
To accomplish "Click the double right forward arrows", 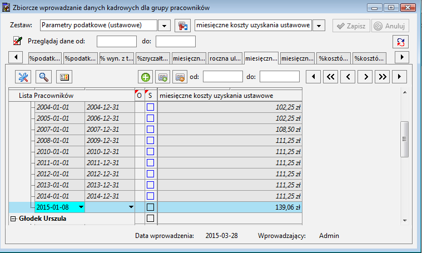I will point(383,77).
